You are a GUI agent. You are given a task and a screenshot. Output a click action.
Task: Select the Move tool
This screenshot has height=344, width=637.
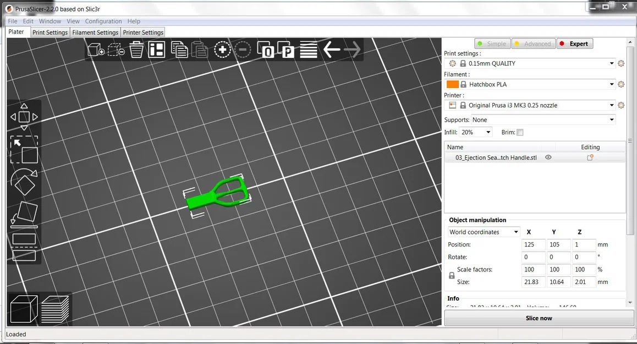[24, 117]
